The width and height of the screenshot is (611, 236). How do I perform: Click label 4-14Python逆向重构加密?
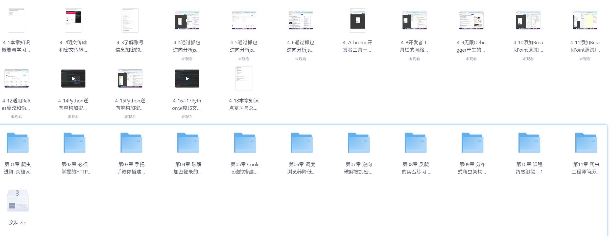(73, 104)
